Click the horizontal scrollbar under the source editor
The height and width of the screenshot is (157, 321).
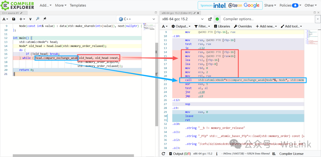(73, 156)
